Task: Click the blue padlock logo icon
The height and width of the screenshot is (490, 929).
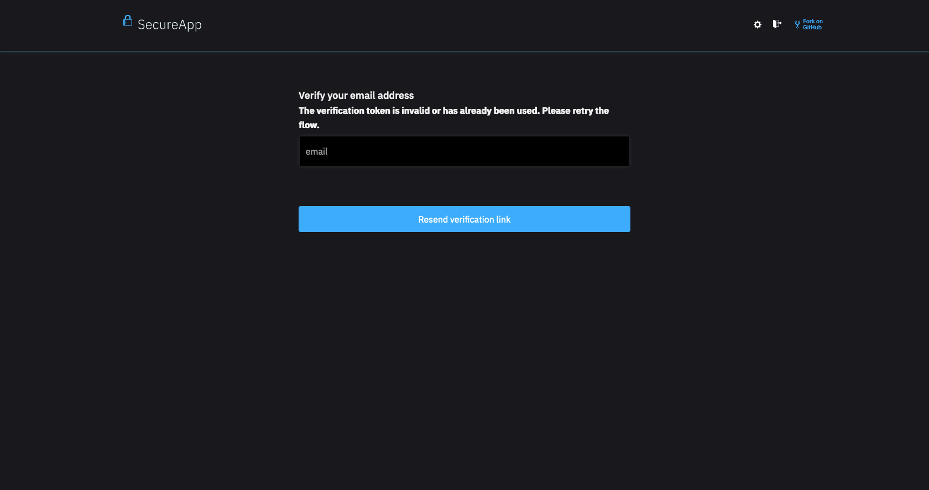Action: pyautogui.click(x=128, y=20)
